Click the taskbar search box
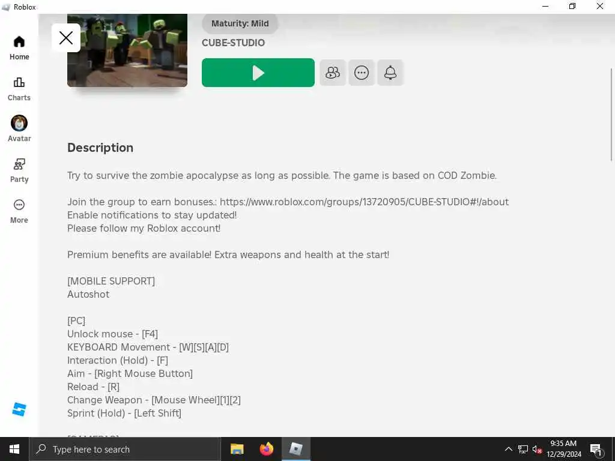Viewport: 615px width, 461px height. click(125, 449)
